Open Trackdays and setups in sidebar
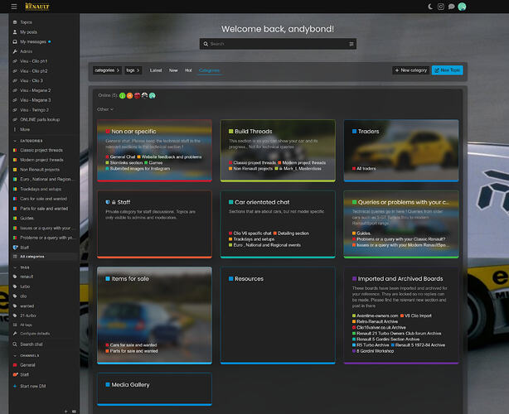509x414 pixels. click(x=41, y=190)
